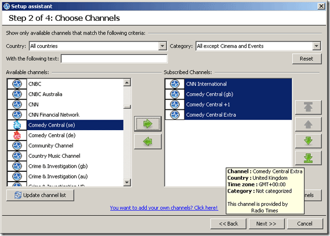330x236 pixels.
Task: Open the add your own channels link
Action: 164,208
